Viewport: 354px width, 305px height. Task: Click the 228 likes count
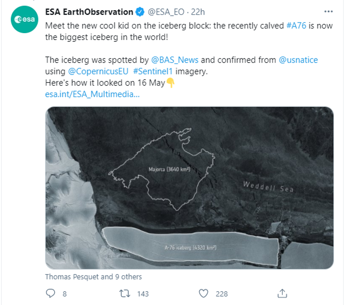222,294
